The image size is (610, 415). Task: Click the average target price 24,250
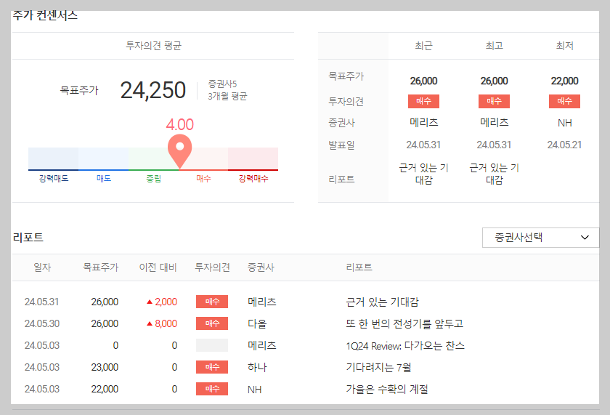point(153,90)
